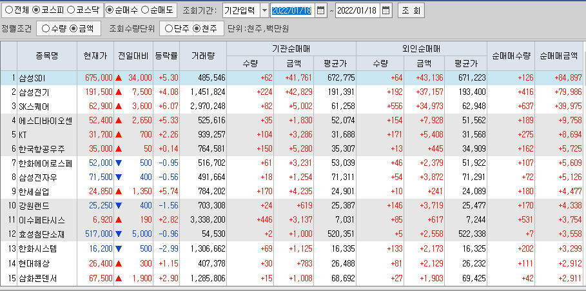
Task: Select the 삼화콘덴서 stock name
Action: pos(38,279)
